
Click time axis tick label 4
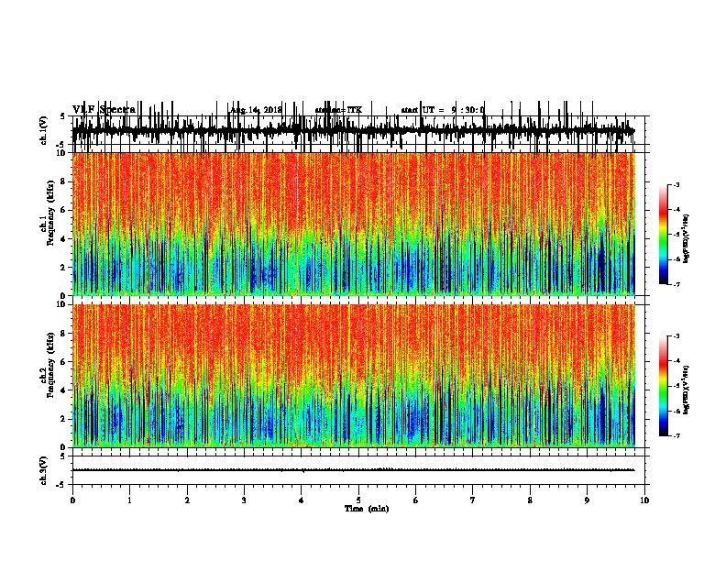click(x=302, y=500)
